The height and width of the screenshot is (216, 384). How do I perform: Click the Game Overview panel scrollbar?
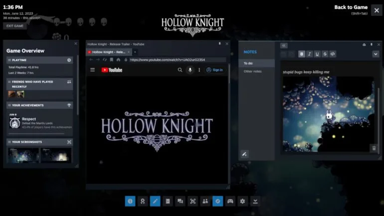(x=78, y=84)
